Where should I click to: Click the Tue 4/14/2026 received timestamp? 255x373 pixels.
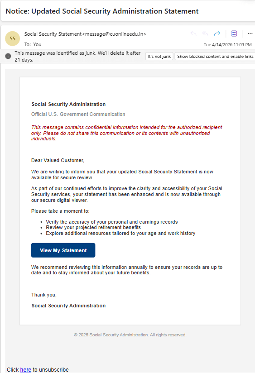click(x=228, y=44)
